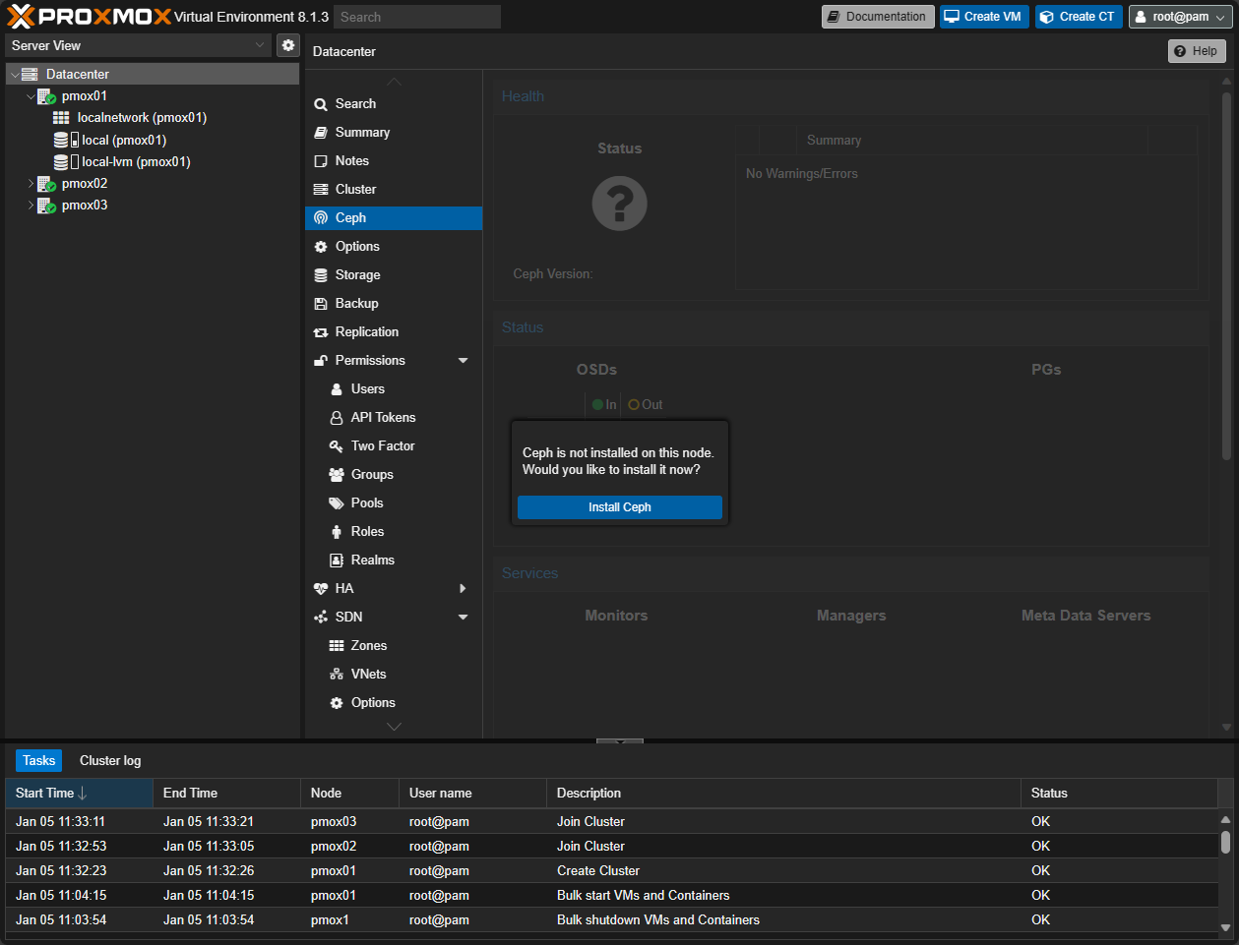
Task: Expand the pmox02 node tree
Action: (x=31, y=184)
